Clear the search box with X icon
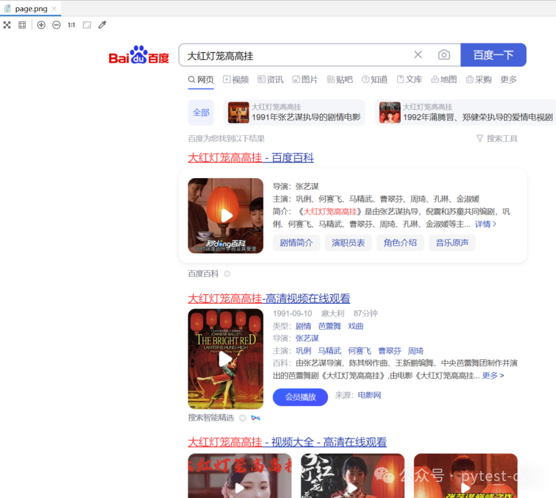The width and height of the screenshot is (556, 498). pos(418,55)
